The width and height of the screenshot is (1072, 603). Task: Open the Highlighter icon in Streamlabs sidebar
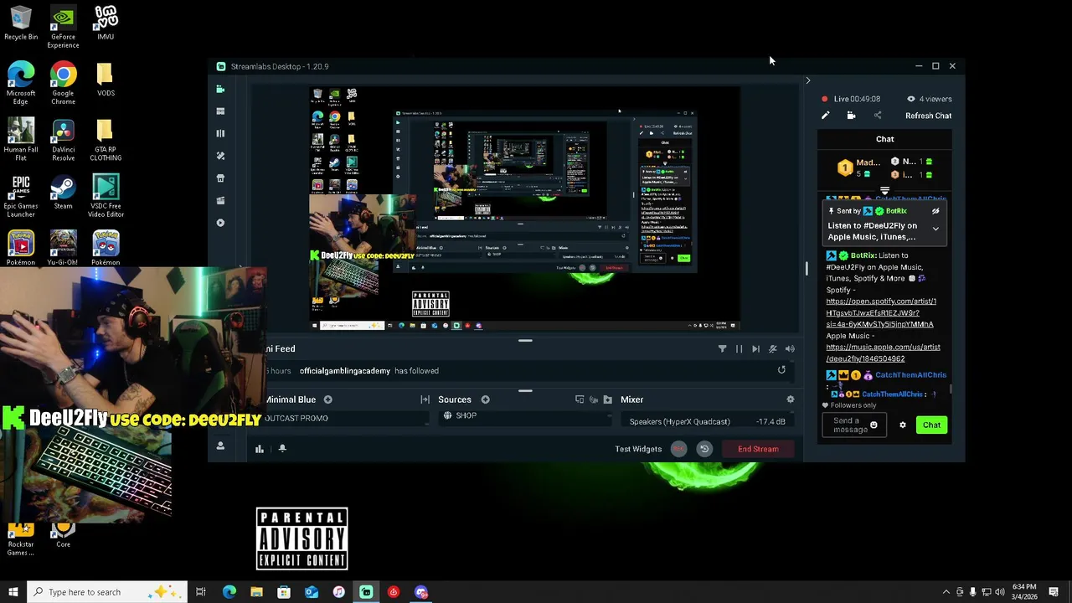pyautogui.click(x=220, y=201)
